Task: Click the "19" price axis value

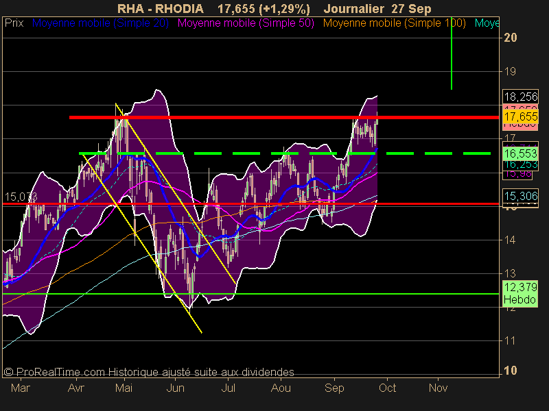Action: coord(510,71)
